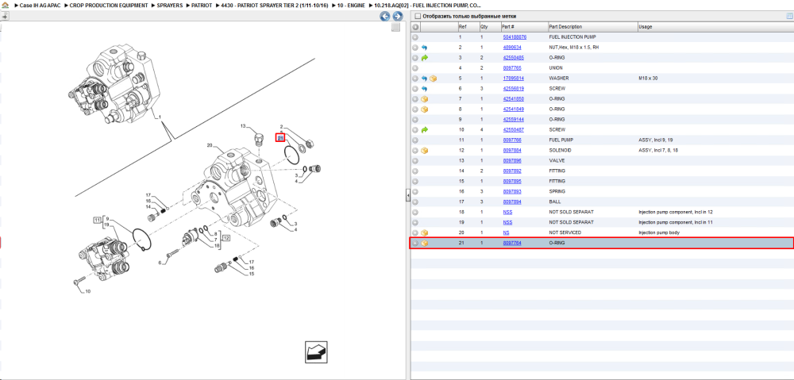Open part number 8097765 link
Image resolution: width=794 pixels, height=380 pixels.
click(512, 67)
